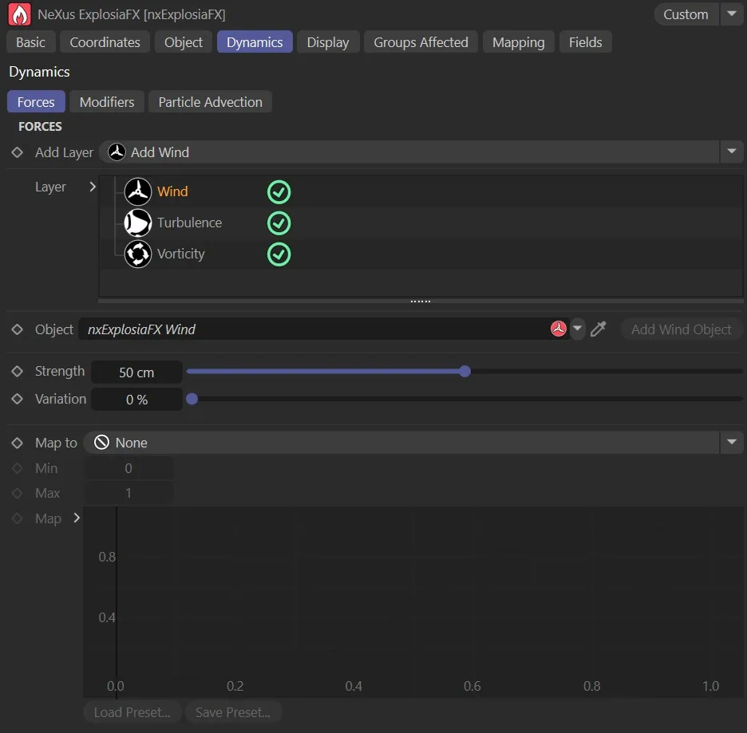
Task: Disable the Wind layer checkmark
Action: pyautogui.click(x=279, y=191)
